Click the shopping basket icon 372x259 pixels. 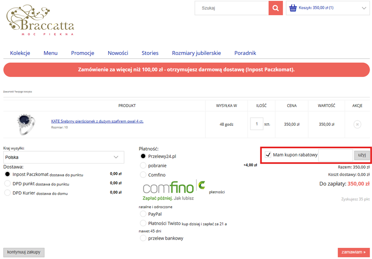[293, 8]
